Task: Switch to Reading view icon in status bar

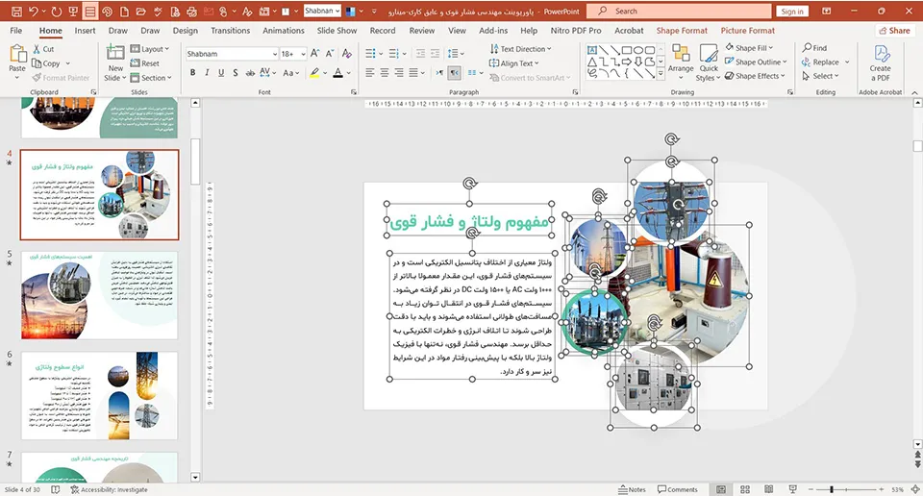Action: 769,489
